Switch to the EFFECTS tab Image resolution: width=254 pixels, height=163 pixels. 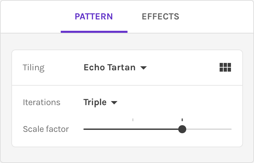[x=160, y=17]
